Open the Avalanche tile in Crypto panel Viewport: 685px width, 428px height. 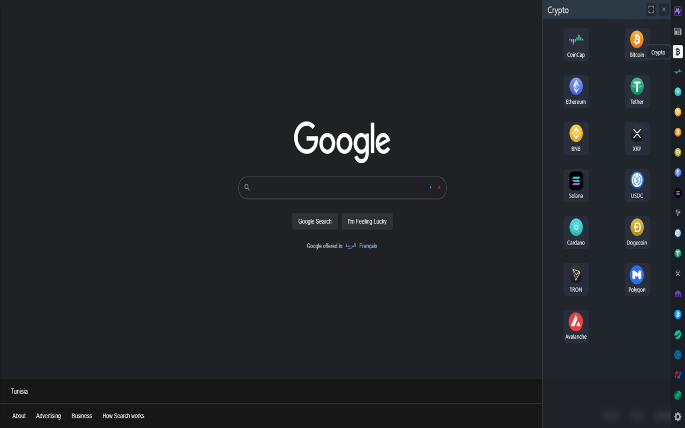[x=576, y=327]
